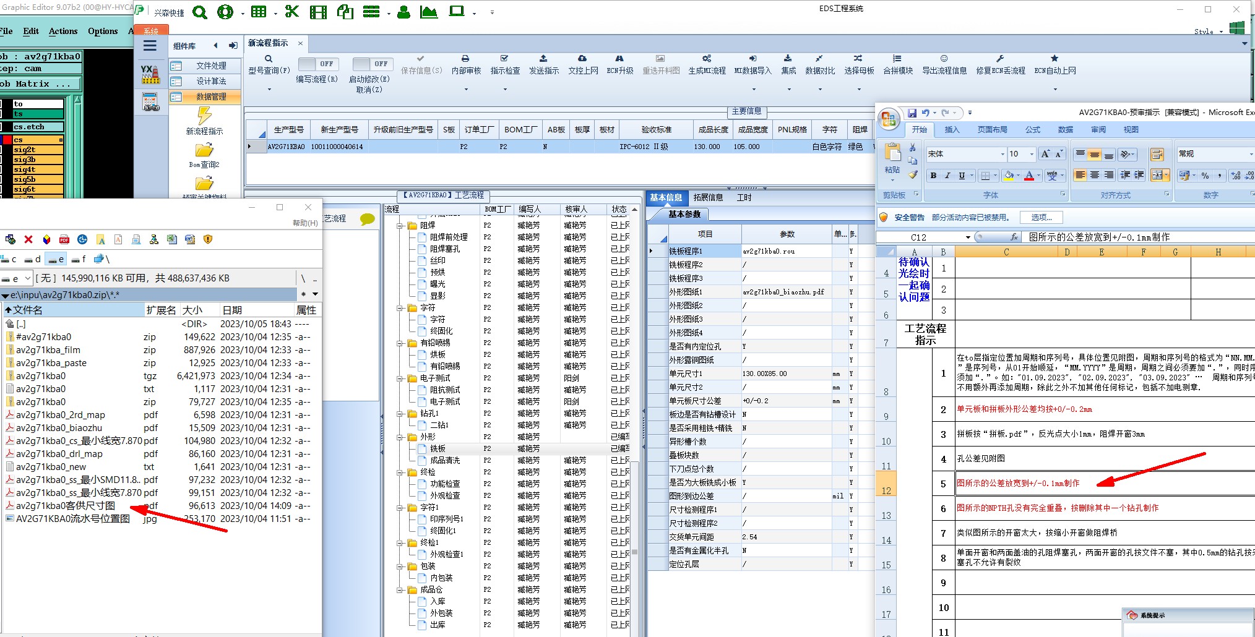Toggle Underline in Excel ribbon
Image resolution: width=1255 pixels, height=637 pixels.
pos(962,176)
